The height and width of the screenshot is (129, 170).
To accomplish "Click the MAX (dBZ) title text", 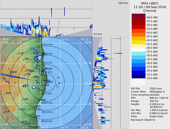I will (150, 4).
